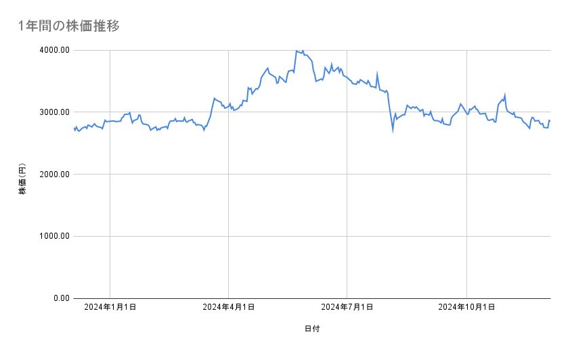Click the chart title 1年間の株価推移
Image resolution: width=568 pixels, height=351 pixels.
click(x=70, y=26)
